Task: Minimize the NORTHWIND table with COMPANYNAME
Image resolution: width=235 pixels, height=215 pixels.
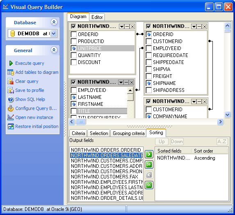Action: point(199,102)
